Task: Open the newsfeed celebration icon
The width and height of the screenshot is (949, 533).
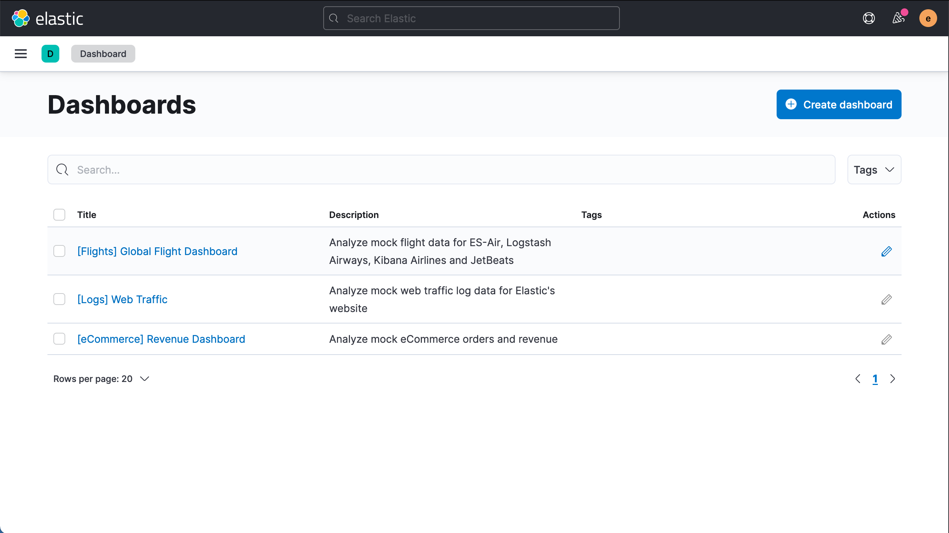Action: pyautogui.click(x=898, y=18)
